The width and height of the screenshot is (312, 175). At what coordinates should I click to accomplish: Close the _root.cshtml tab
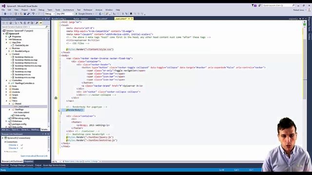(132, 18)
